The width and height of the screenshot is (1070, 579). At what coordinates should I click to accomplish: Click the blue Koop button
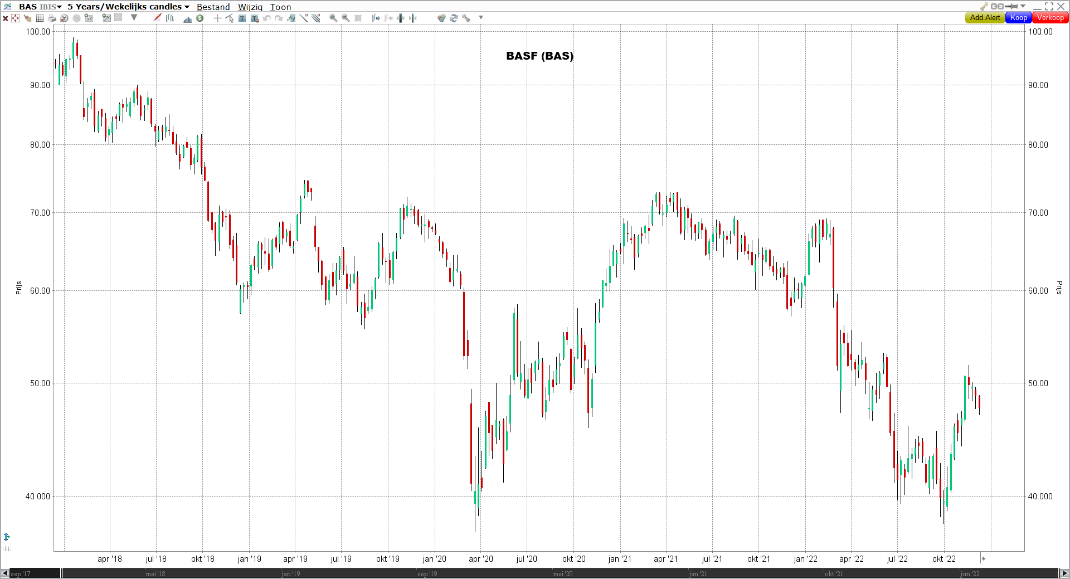[x=1019, y=18]
